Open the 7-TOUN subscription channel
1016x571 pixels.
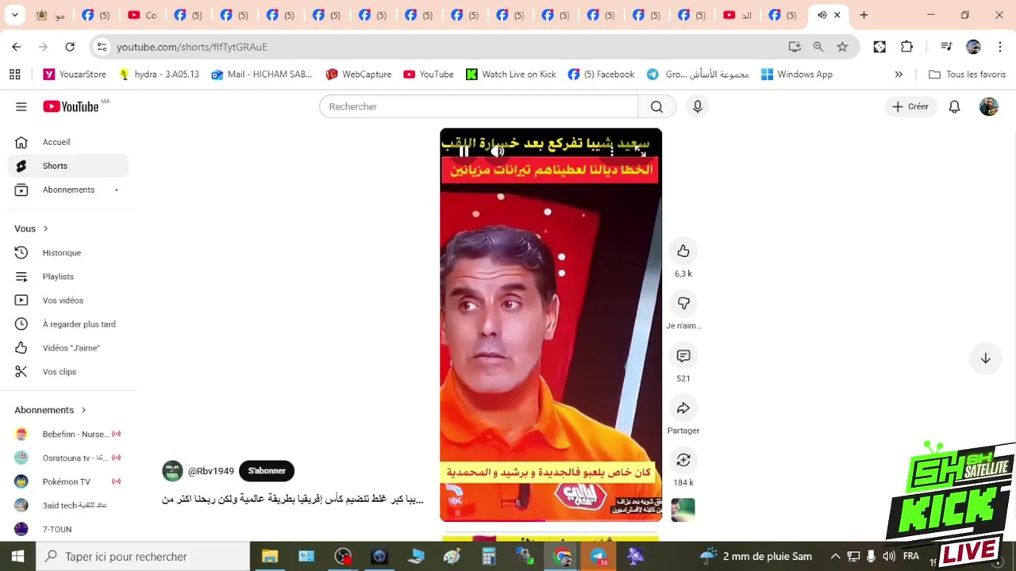68,530
